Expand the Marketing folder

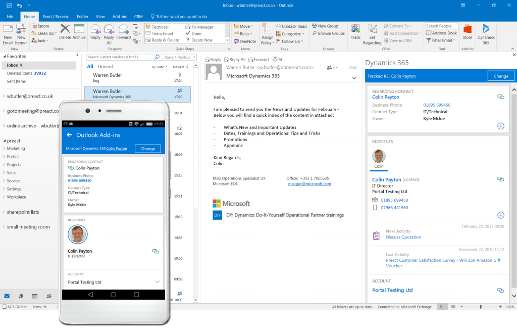(4, 149)
